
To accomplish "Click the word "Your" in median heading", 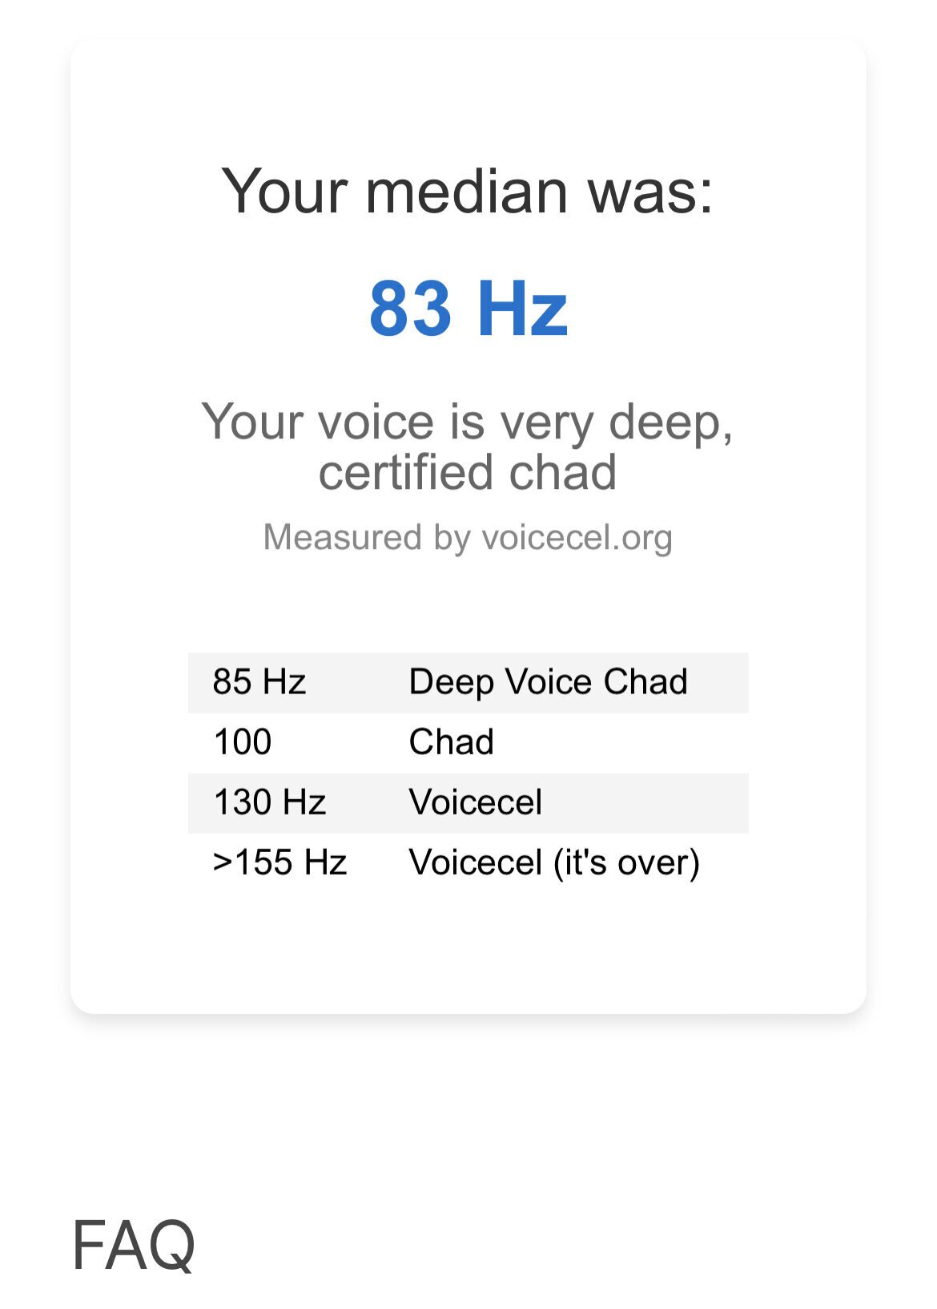I will 284,192.
